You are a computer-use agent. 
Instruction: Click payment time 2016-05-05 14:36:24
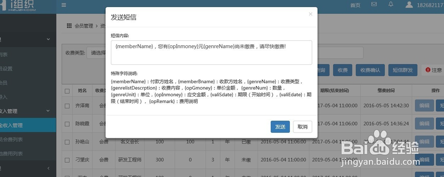click(x=386, y=124)
